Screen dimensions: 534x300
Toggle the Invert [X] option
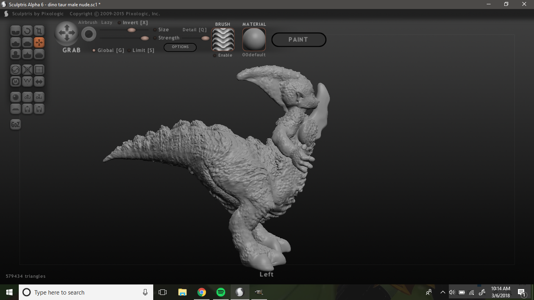coord(120,23)
